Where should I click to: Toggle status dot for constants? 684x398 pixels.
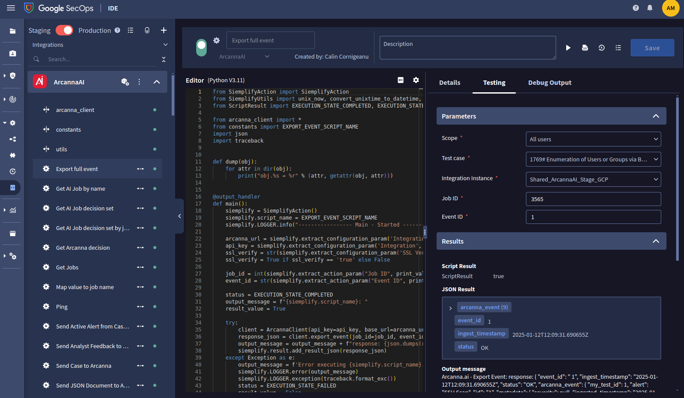[155, 129]
